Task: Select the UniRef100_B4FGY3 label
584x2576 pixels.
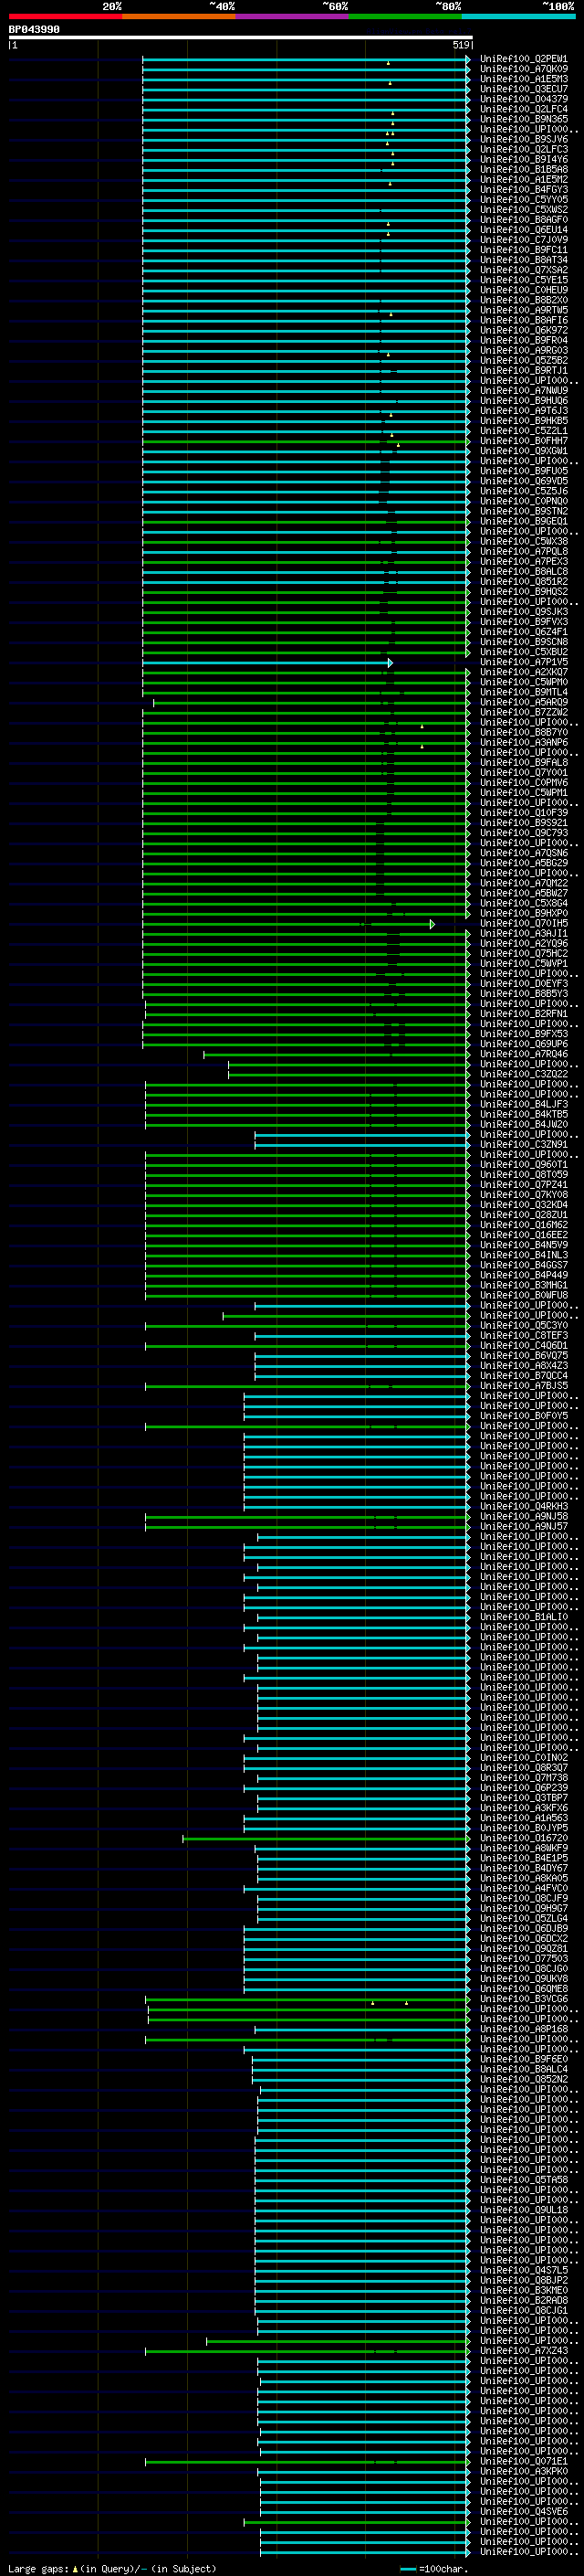Action: point(524,189)
